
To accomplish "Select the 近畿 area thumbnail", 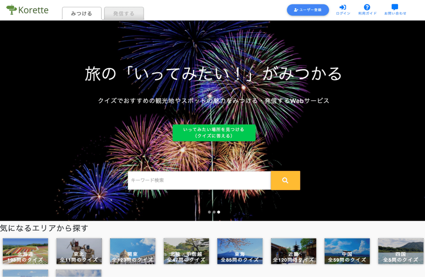I will 294,251.
